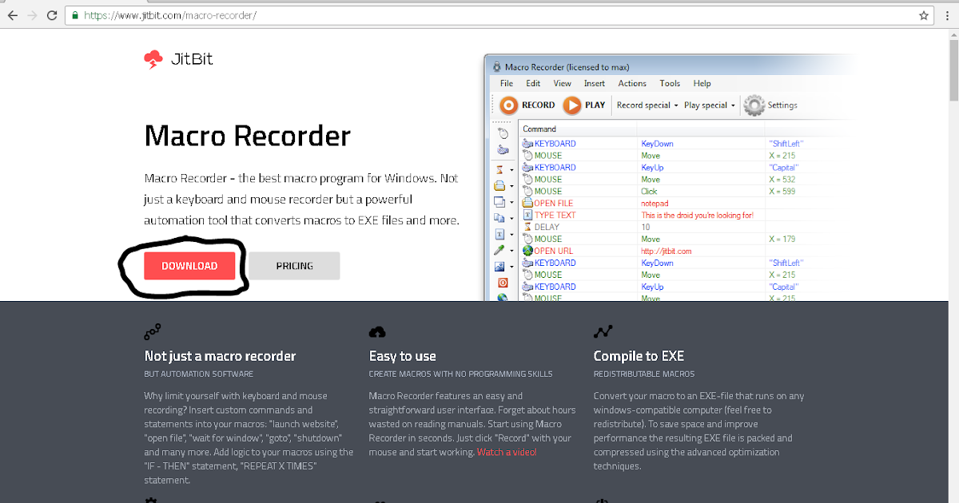Click "This is the droid you're looking for!" text

point(697,215)
